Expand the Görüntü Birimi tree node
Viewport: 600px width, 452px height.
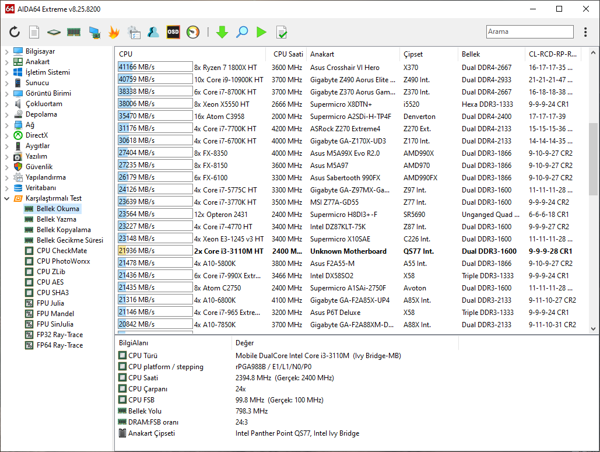[6, 93]
